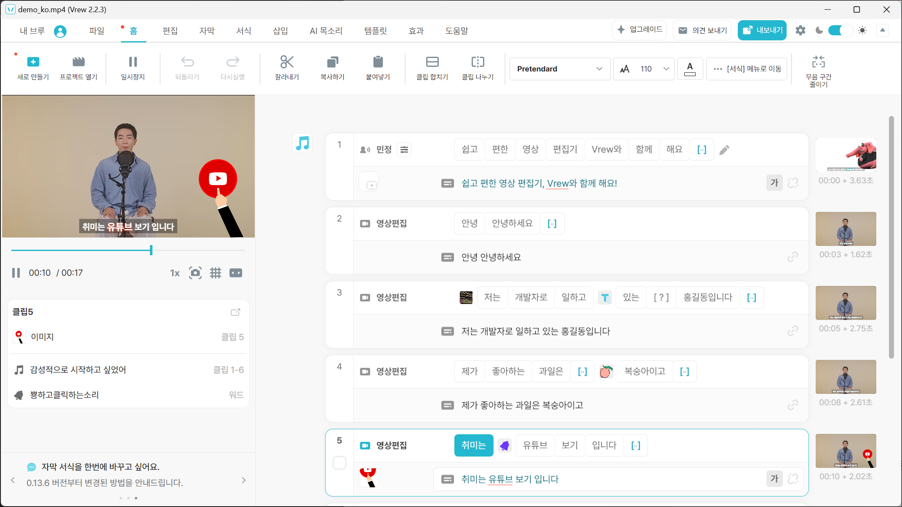902x507 pixels.
Task: Open the settings gear
Action: click(x=800, y=30)
